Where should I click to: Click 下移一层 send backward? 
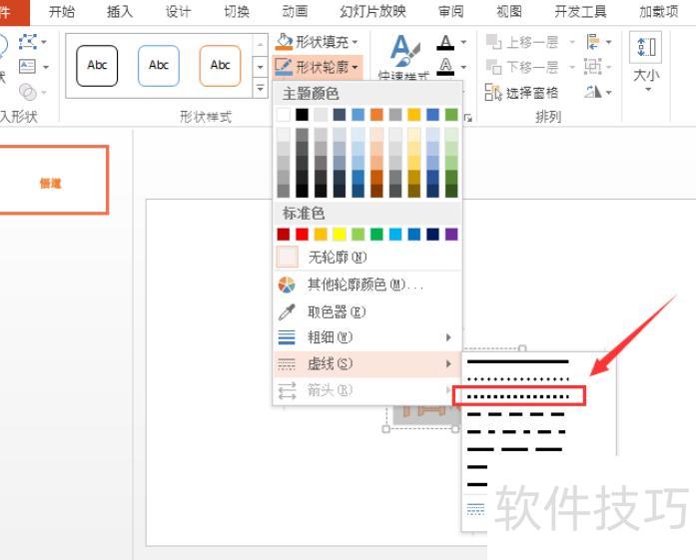click(x=523, y=67)
